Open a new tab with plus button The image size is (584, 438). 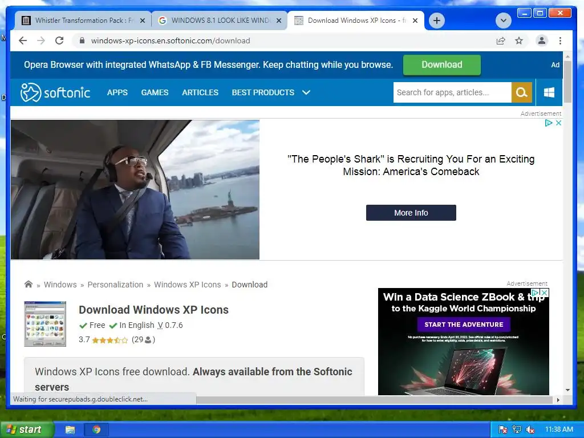point(437,21)
